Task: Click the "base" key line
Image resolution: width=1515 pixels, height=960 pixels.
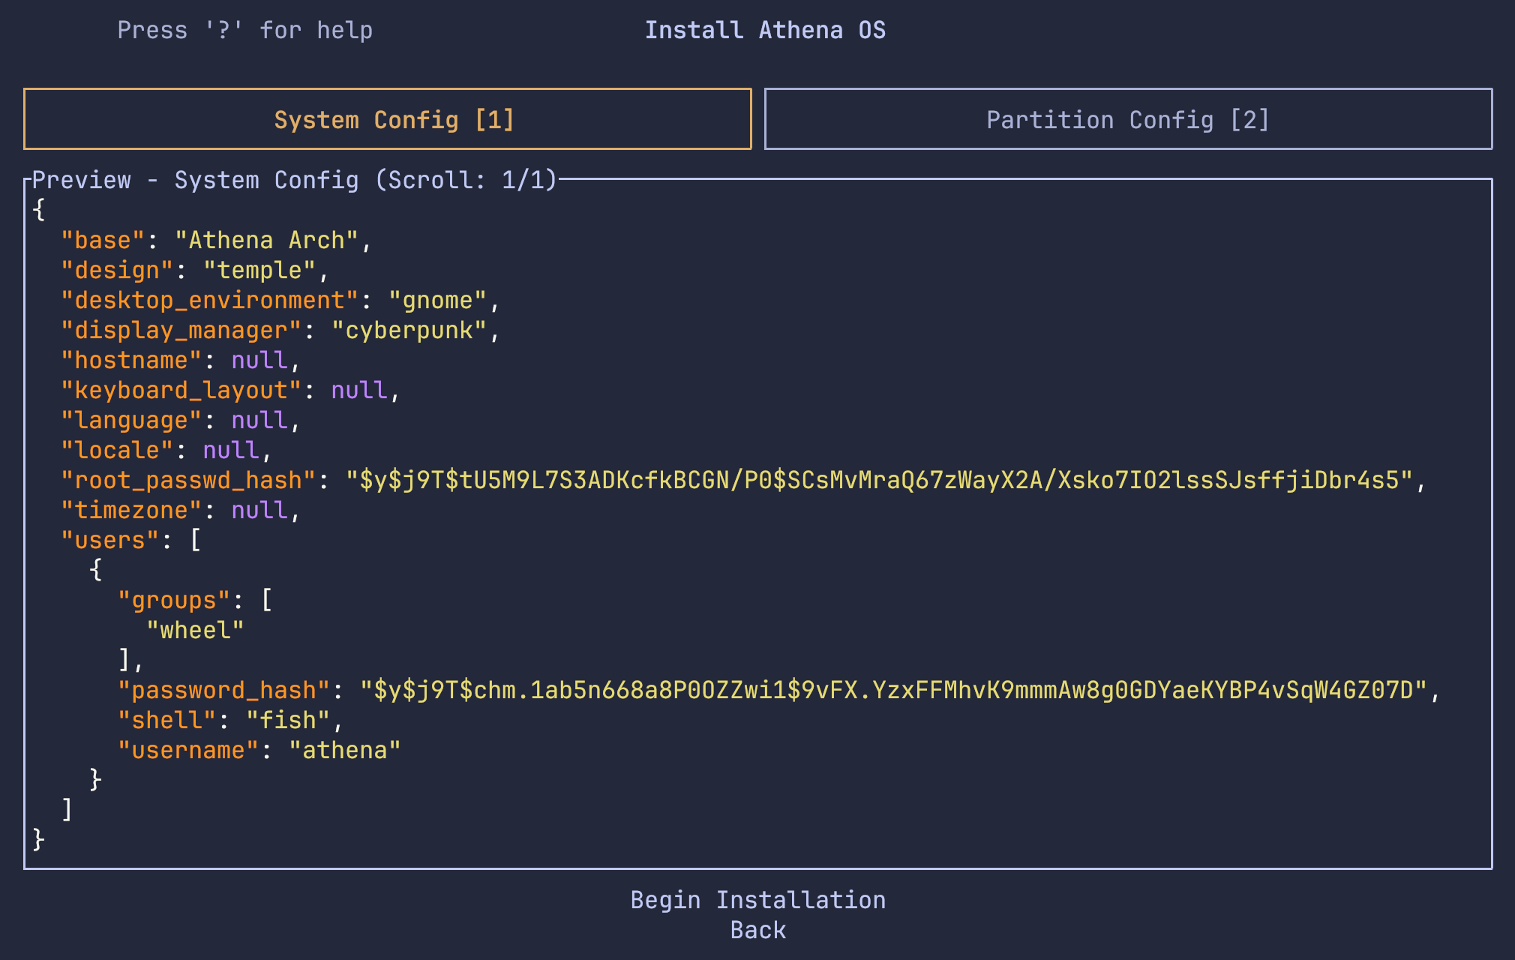Action: click(x=103, y=240)
